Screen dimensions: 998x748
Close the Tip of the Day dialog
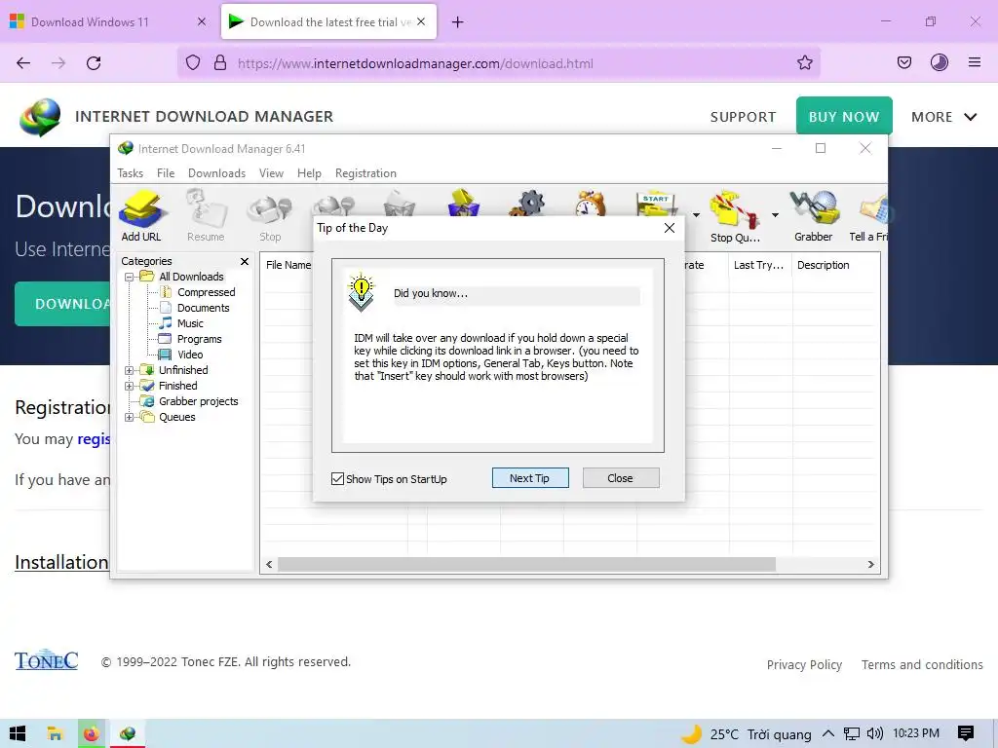[669, 228]
